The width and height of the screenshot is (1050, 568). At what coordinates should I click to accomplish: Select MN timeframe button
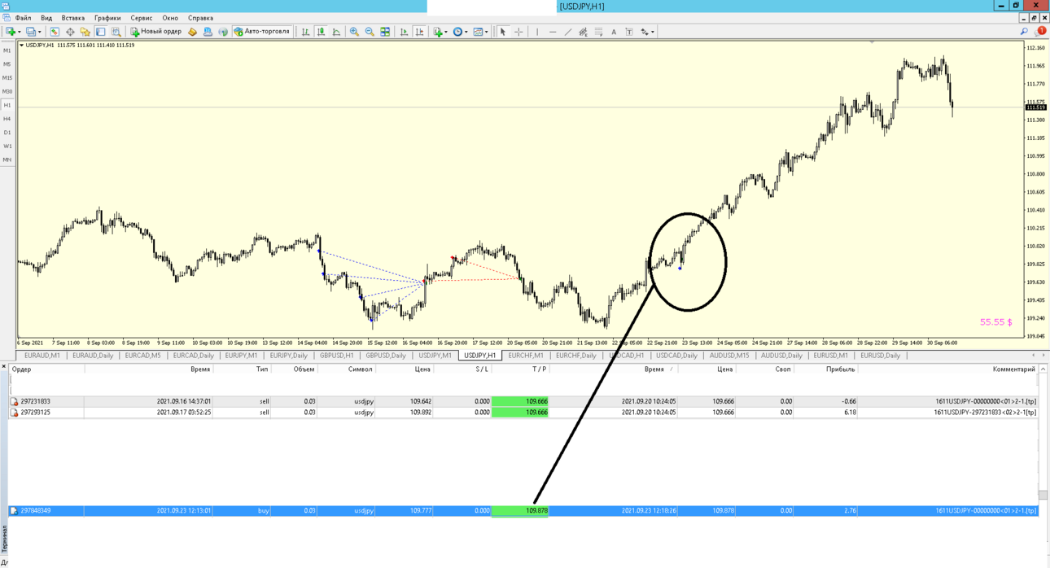pos(7,160)
